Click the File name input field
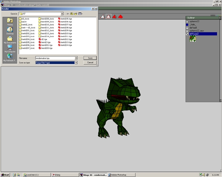 55,58
